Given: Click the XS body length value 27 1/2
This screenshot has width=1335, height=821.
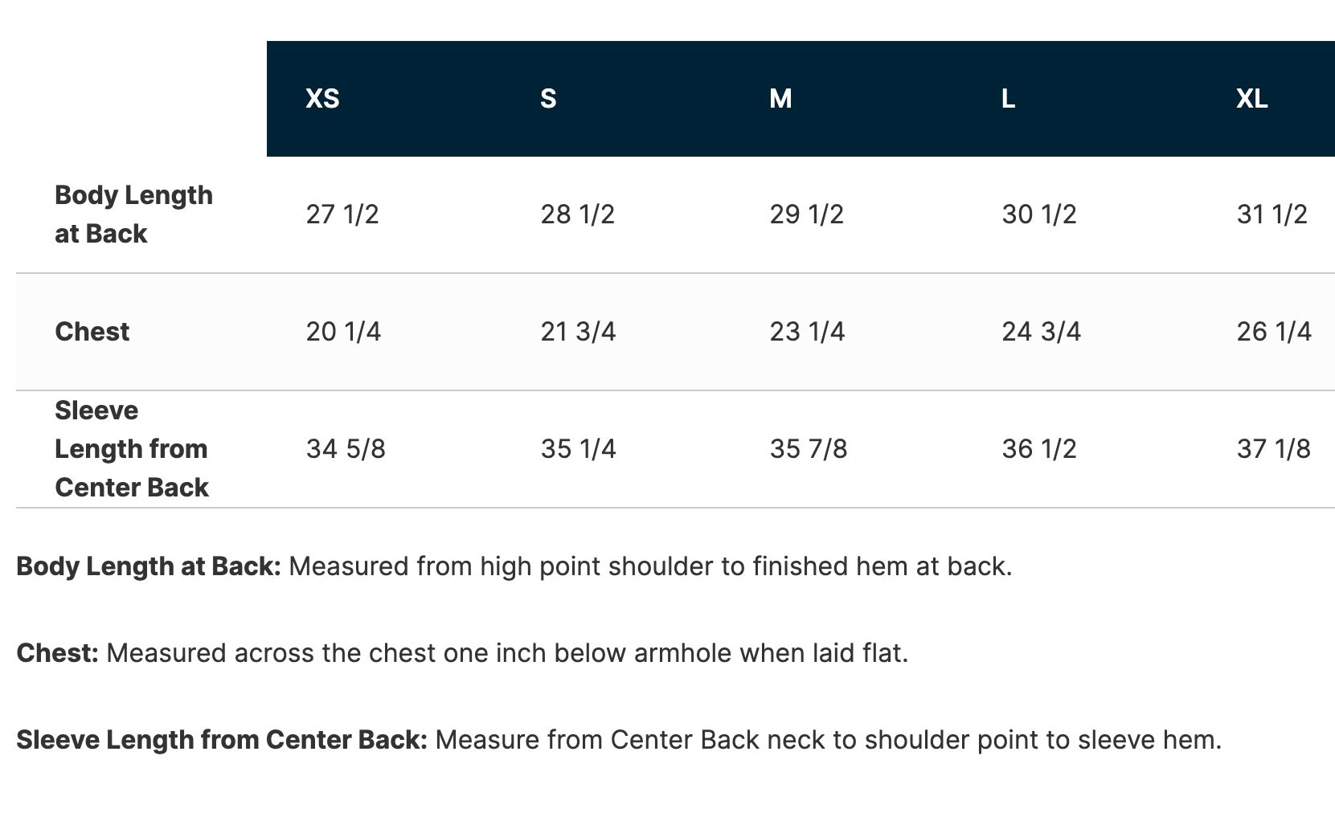Looking at the screenshot, I should tap(342, 214).
